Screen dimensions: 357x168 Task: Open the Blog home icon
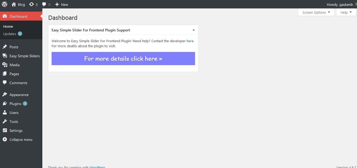coord(14,4)
